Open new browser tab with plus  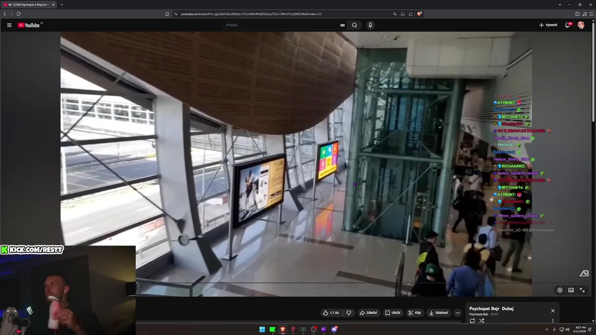pyautogui.click(x=61, y=5)
